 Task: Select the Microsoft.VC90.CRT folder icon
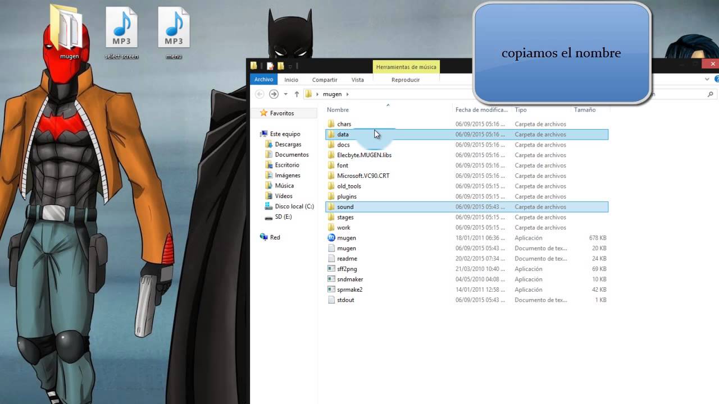click(331, 176)
